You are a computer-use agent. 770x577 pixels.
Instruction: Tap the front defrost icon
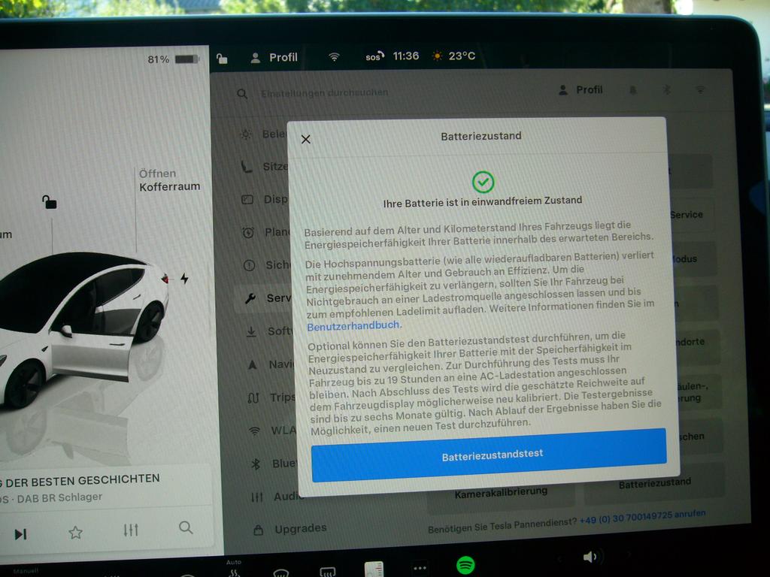[x=281, y=572]
